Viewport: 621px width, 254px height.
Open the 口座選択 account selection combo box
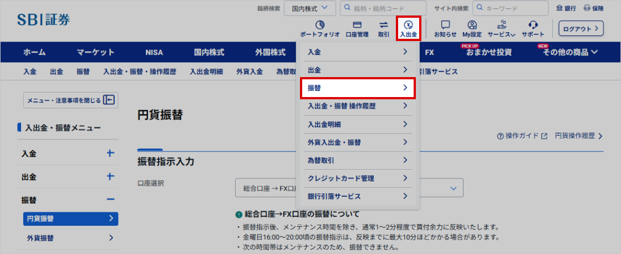349,188
